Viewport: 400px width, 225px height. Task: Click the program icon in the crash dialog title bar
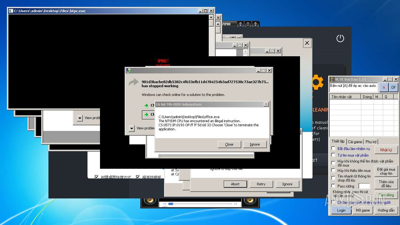pyautogui.click(x=128, y=71)
